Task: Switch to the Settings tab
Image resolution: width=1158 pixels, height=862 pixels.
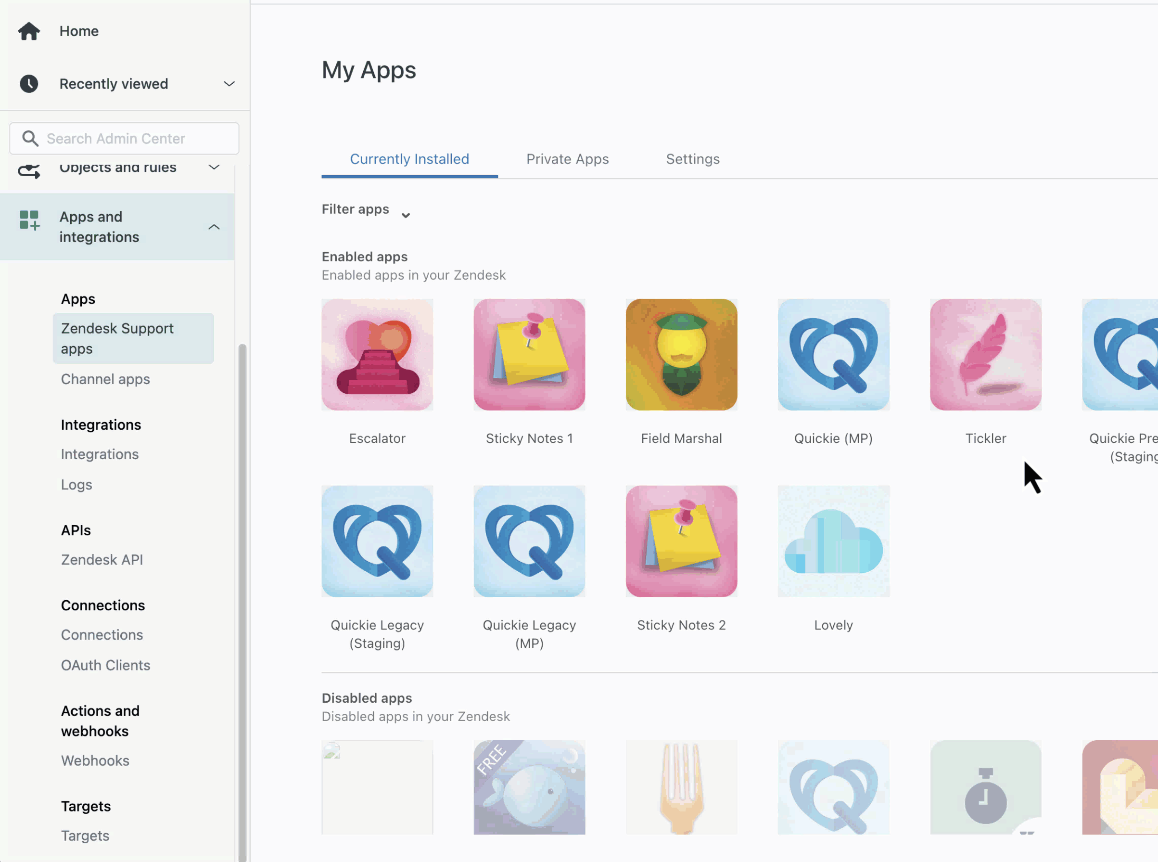Action: tap(693, 159)
